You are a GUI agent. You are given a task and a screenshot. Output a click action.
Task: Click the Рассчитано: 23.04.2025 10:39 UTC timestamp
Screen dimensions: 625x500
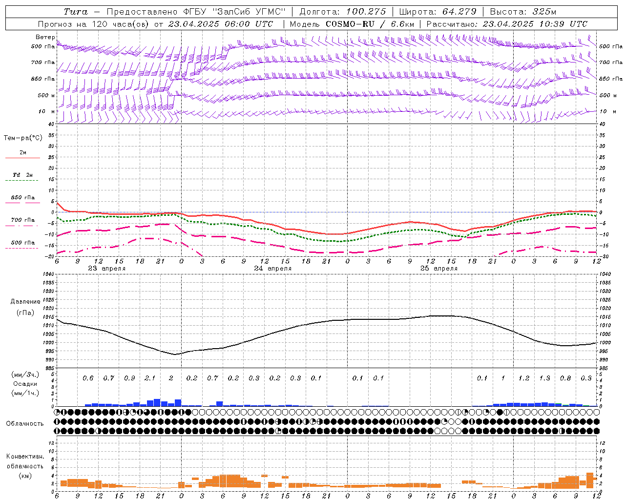[507, 24]
